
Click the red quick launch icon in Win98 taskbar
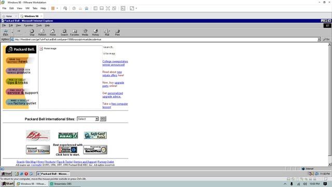tap(26, 173)
